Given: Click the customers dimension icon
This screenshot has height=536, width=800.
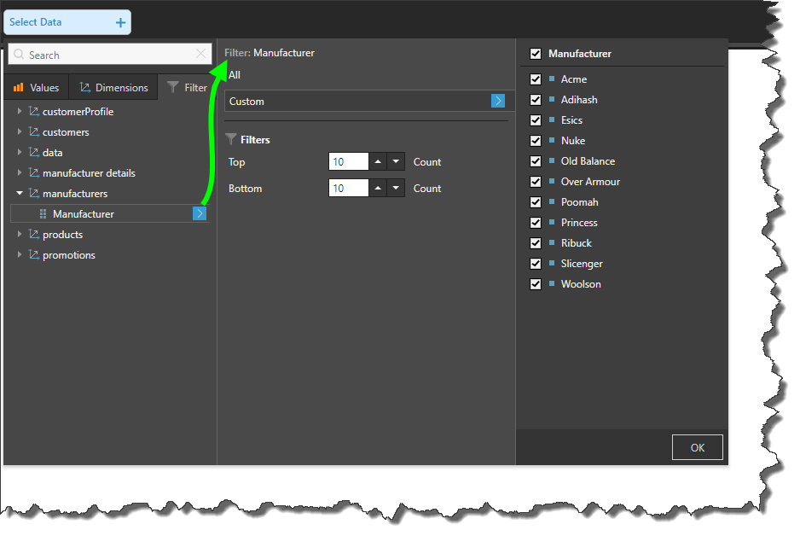Looking at the screenshot, I should [33, 131].
